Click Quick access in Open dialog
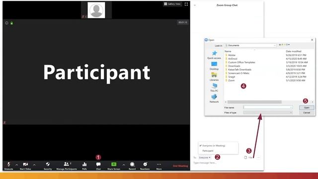The image size is (318, 179). [x=214, y=55]
